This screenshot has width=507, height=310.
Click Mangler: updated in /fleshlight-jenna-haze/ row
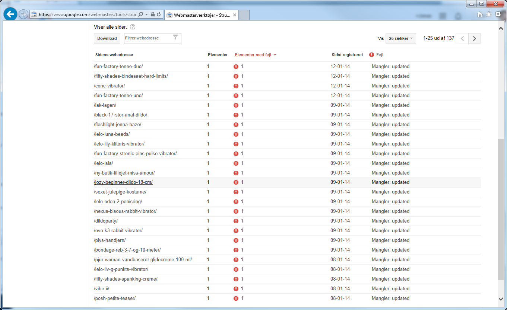pos(390,125)
